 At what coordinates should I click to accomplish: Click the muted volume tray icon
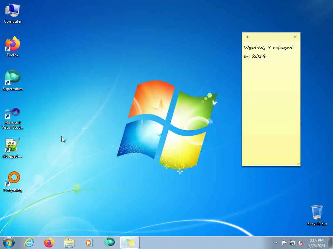tap(300, 243)
